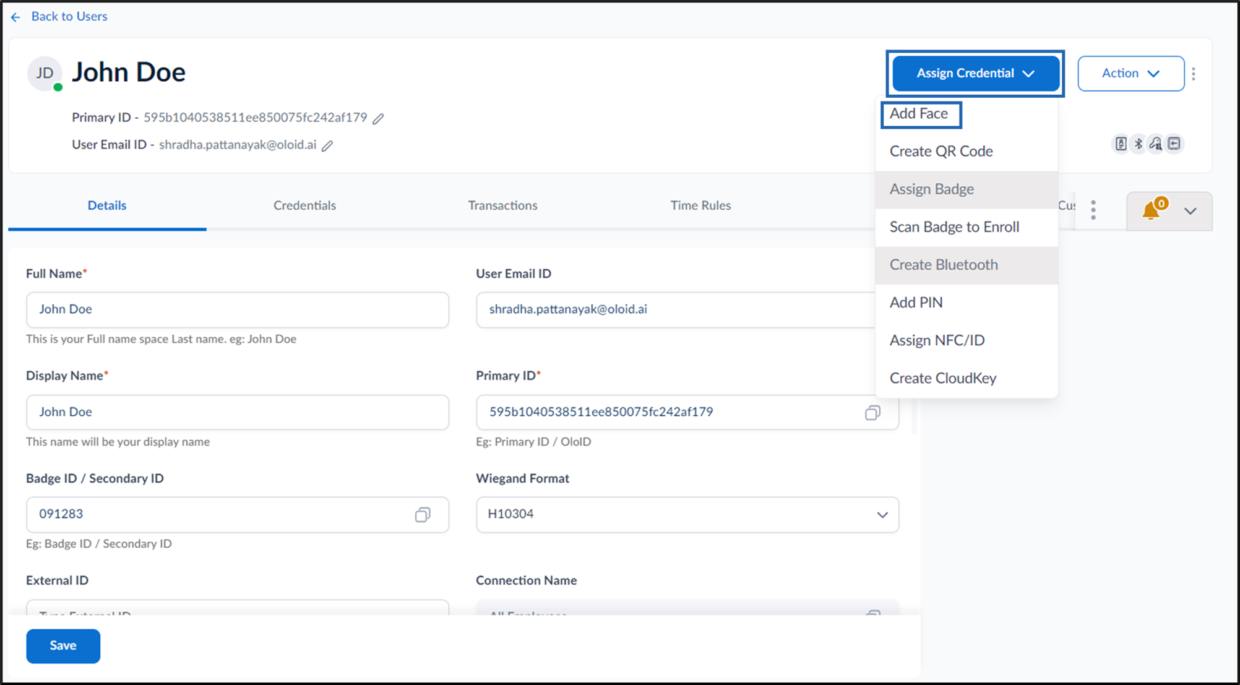The image size is (1240, 685).
Task: Expand the chevron next to notification bell
Action: point(1190,211)
